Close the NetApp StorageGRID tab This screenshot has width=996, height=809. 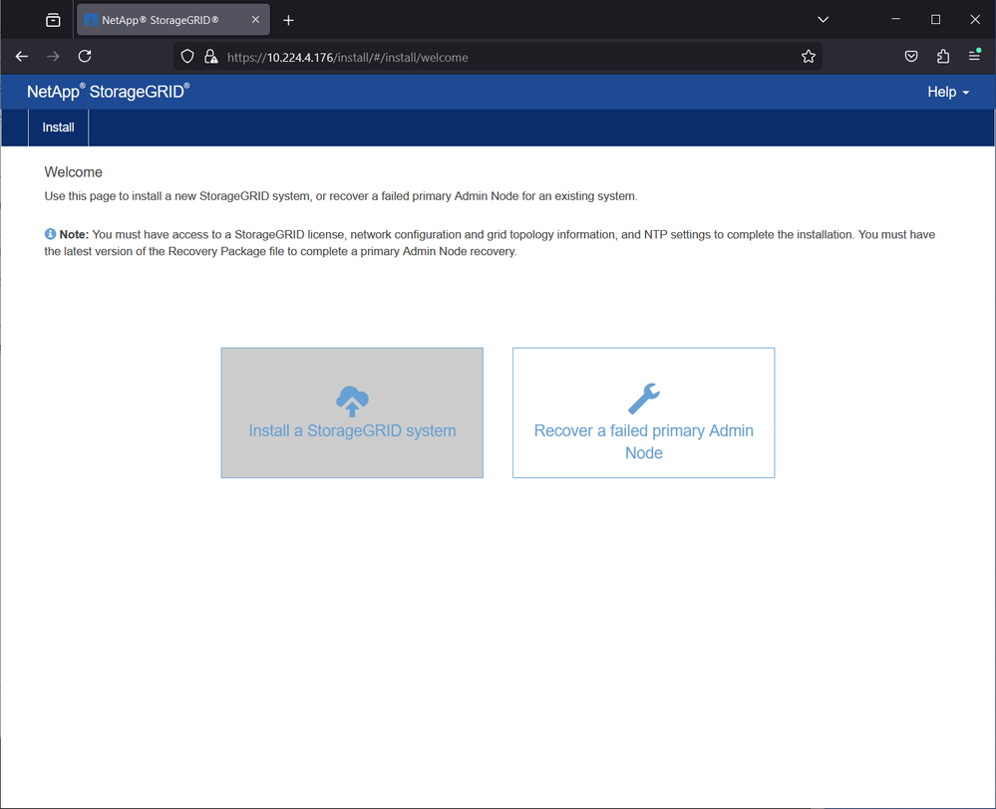pyautogui.click(x=255, y=20)
